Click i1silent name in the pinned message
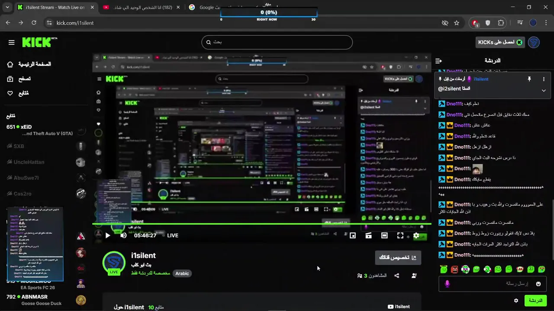 click(x=481, y=79)
